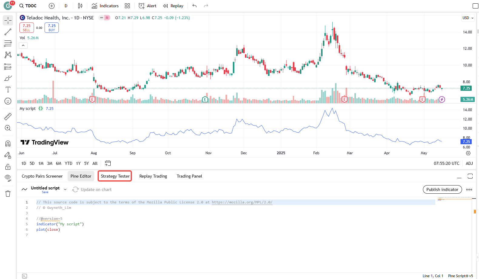Collapse the indicator legend chevron
Image resolution: width=479 pixels, height=279 pixels.
pos(23,46)
